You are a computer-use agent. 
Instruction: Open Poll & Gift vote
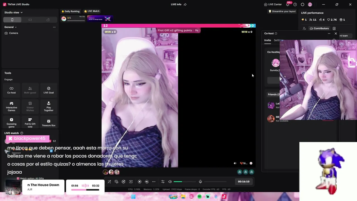click(30, 123)
